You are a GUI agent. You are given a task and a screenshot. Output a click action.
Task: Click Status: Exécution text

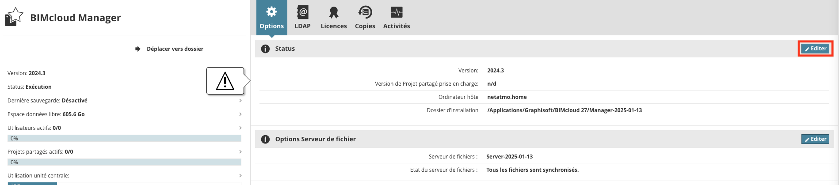(x=30, y=87)
